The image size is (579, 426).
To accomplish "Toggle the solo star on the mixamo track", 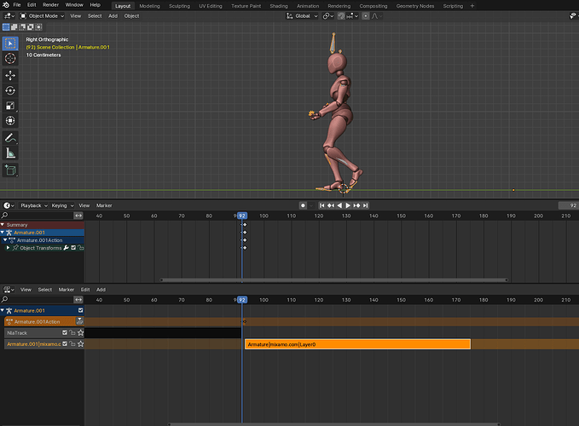I will (x=80, y=343).
